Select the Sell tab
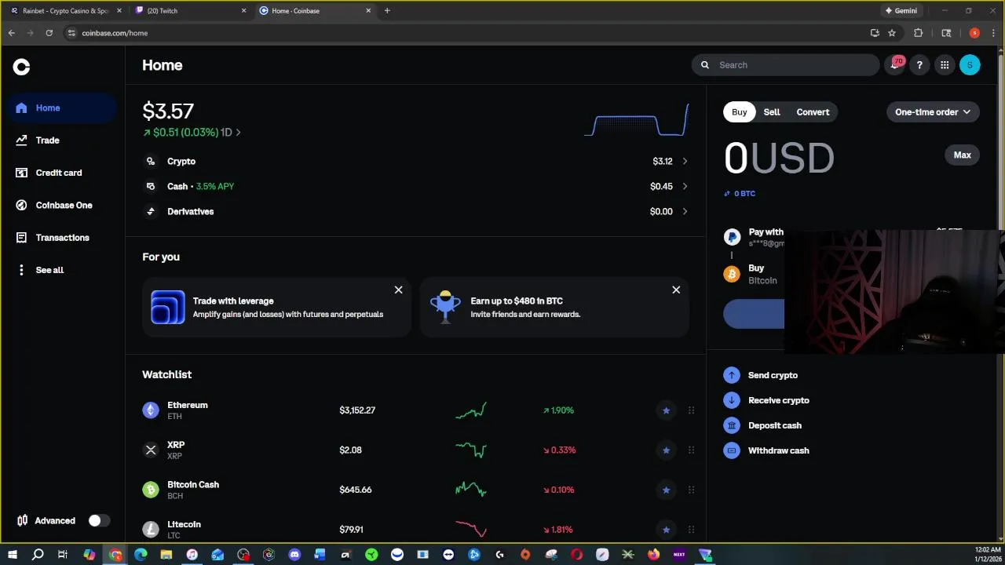The height and width of the screenshot is (565, 1005). (772, 112)
